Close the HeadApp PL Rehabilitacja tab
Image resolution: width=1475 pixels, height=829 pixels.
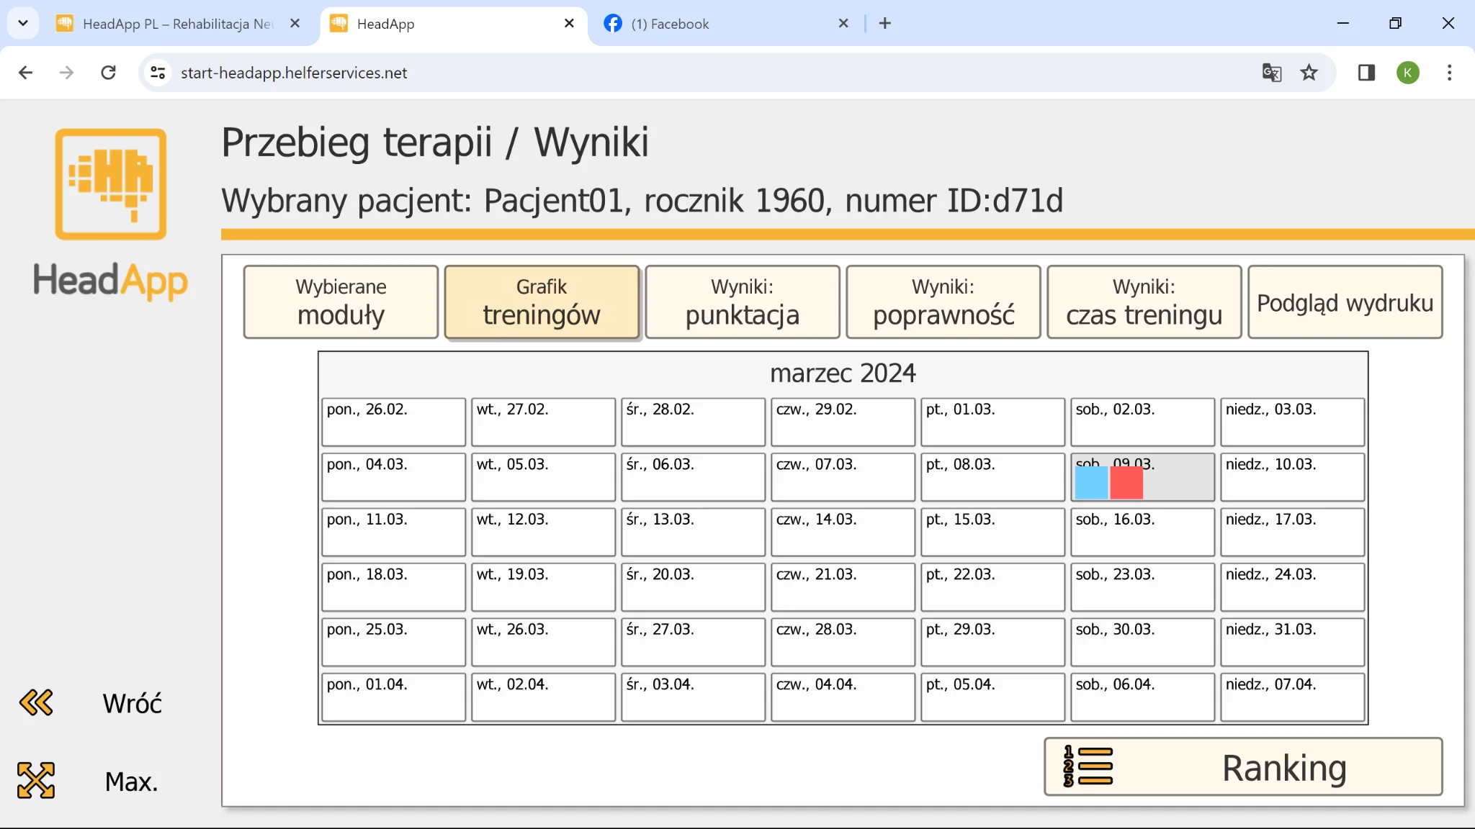coord(295,24)
